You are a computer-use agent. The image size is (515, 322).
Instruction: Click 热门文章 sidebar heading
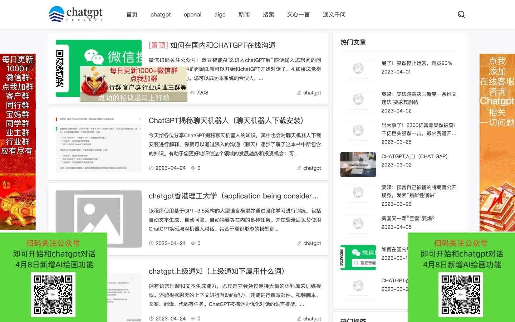(x=353, y=42)
